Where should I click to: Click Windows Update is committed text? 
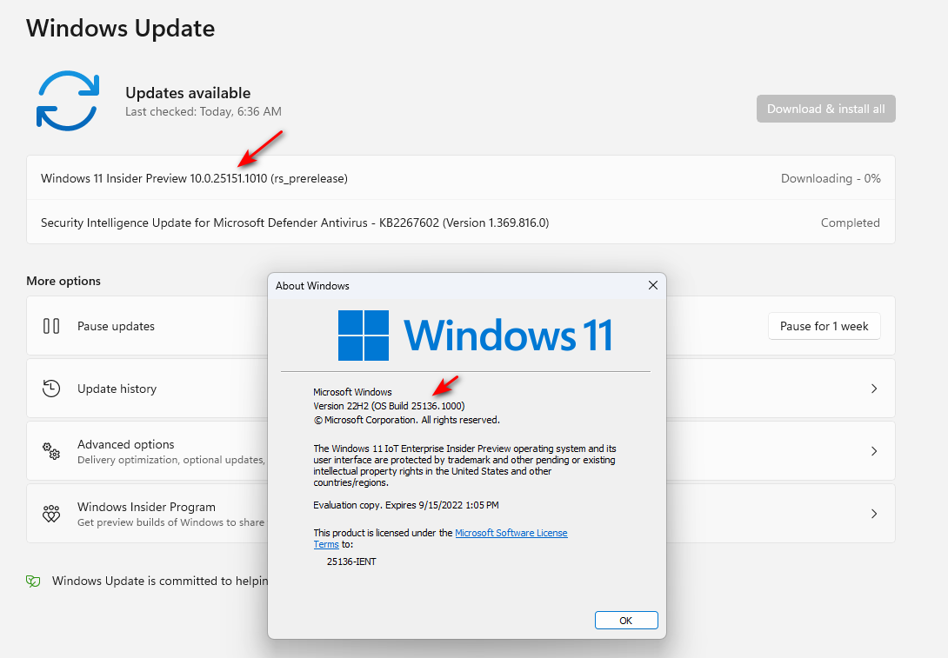(160, 581)
